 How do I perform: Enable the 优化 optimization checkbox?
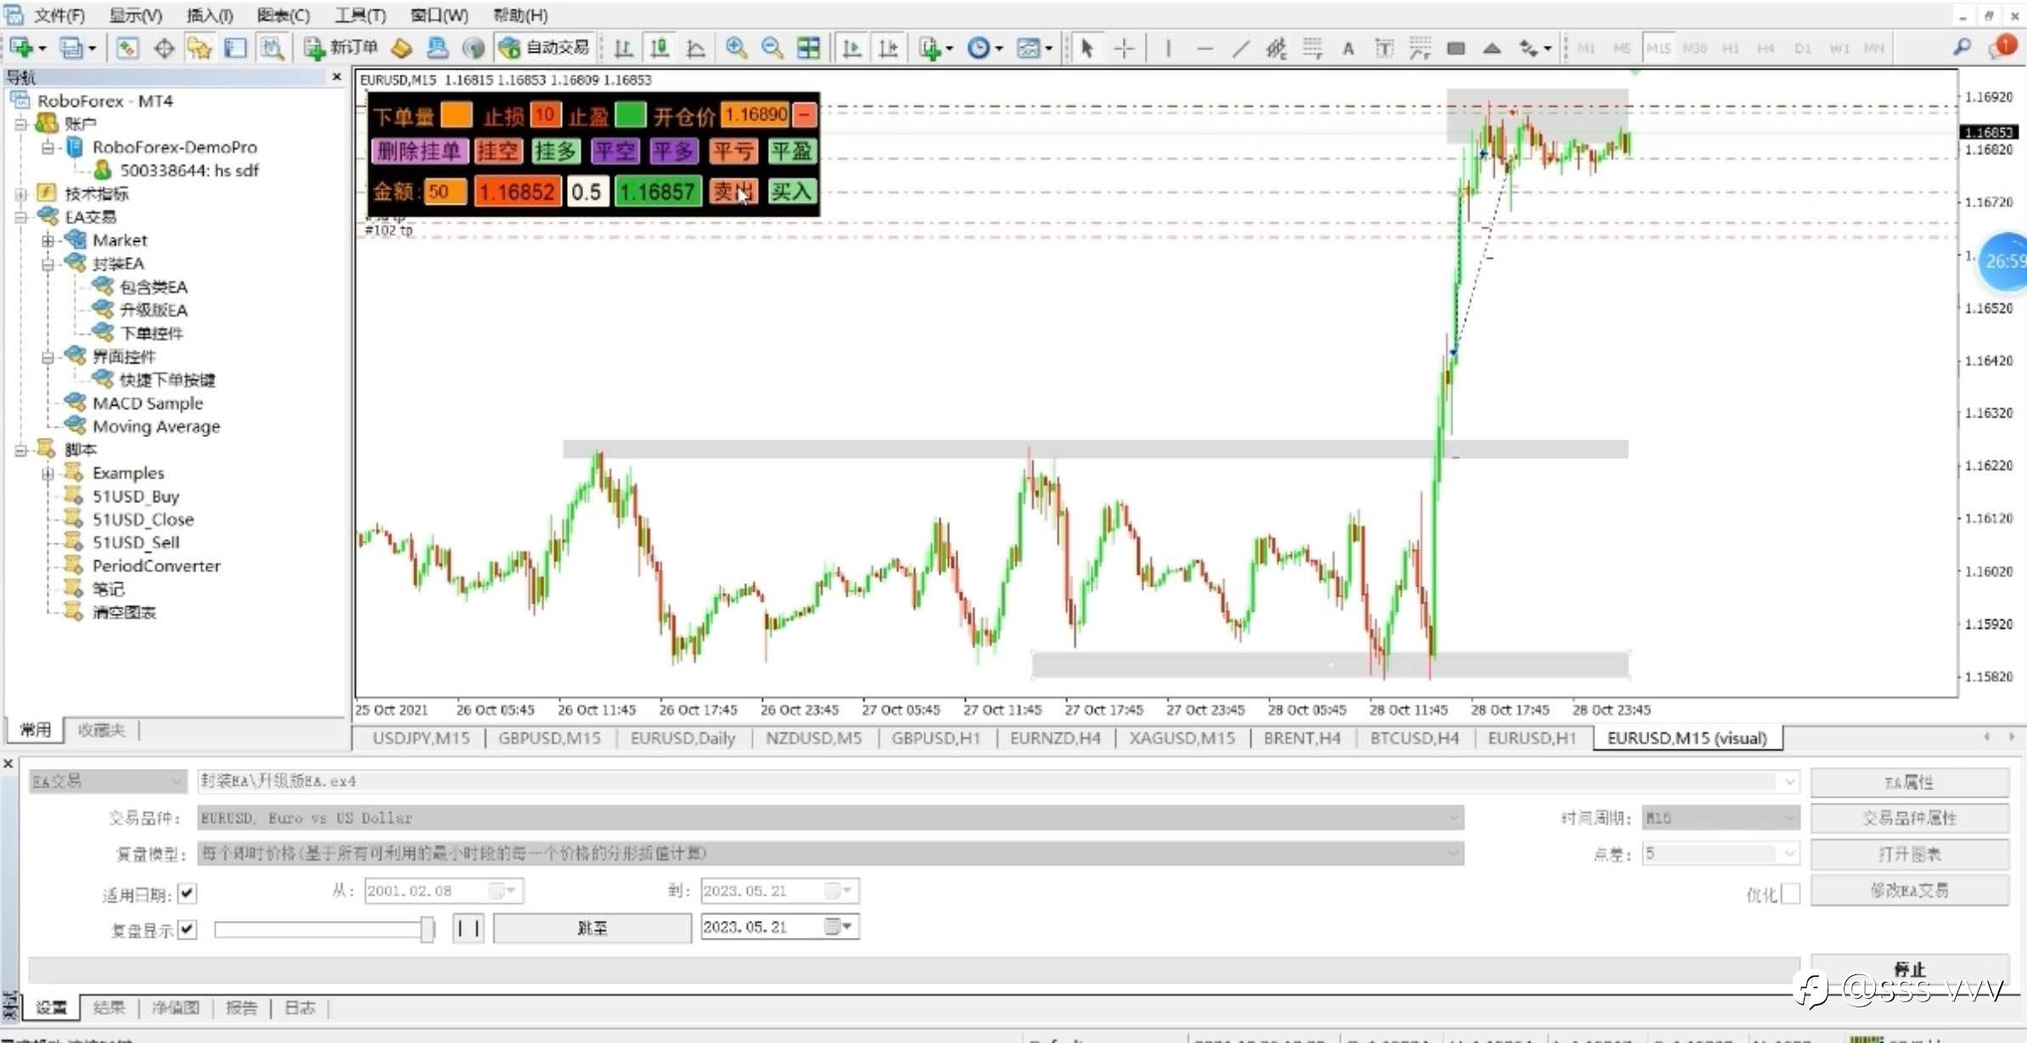[1790, 893]
